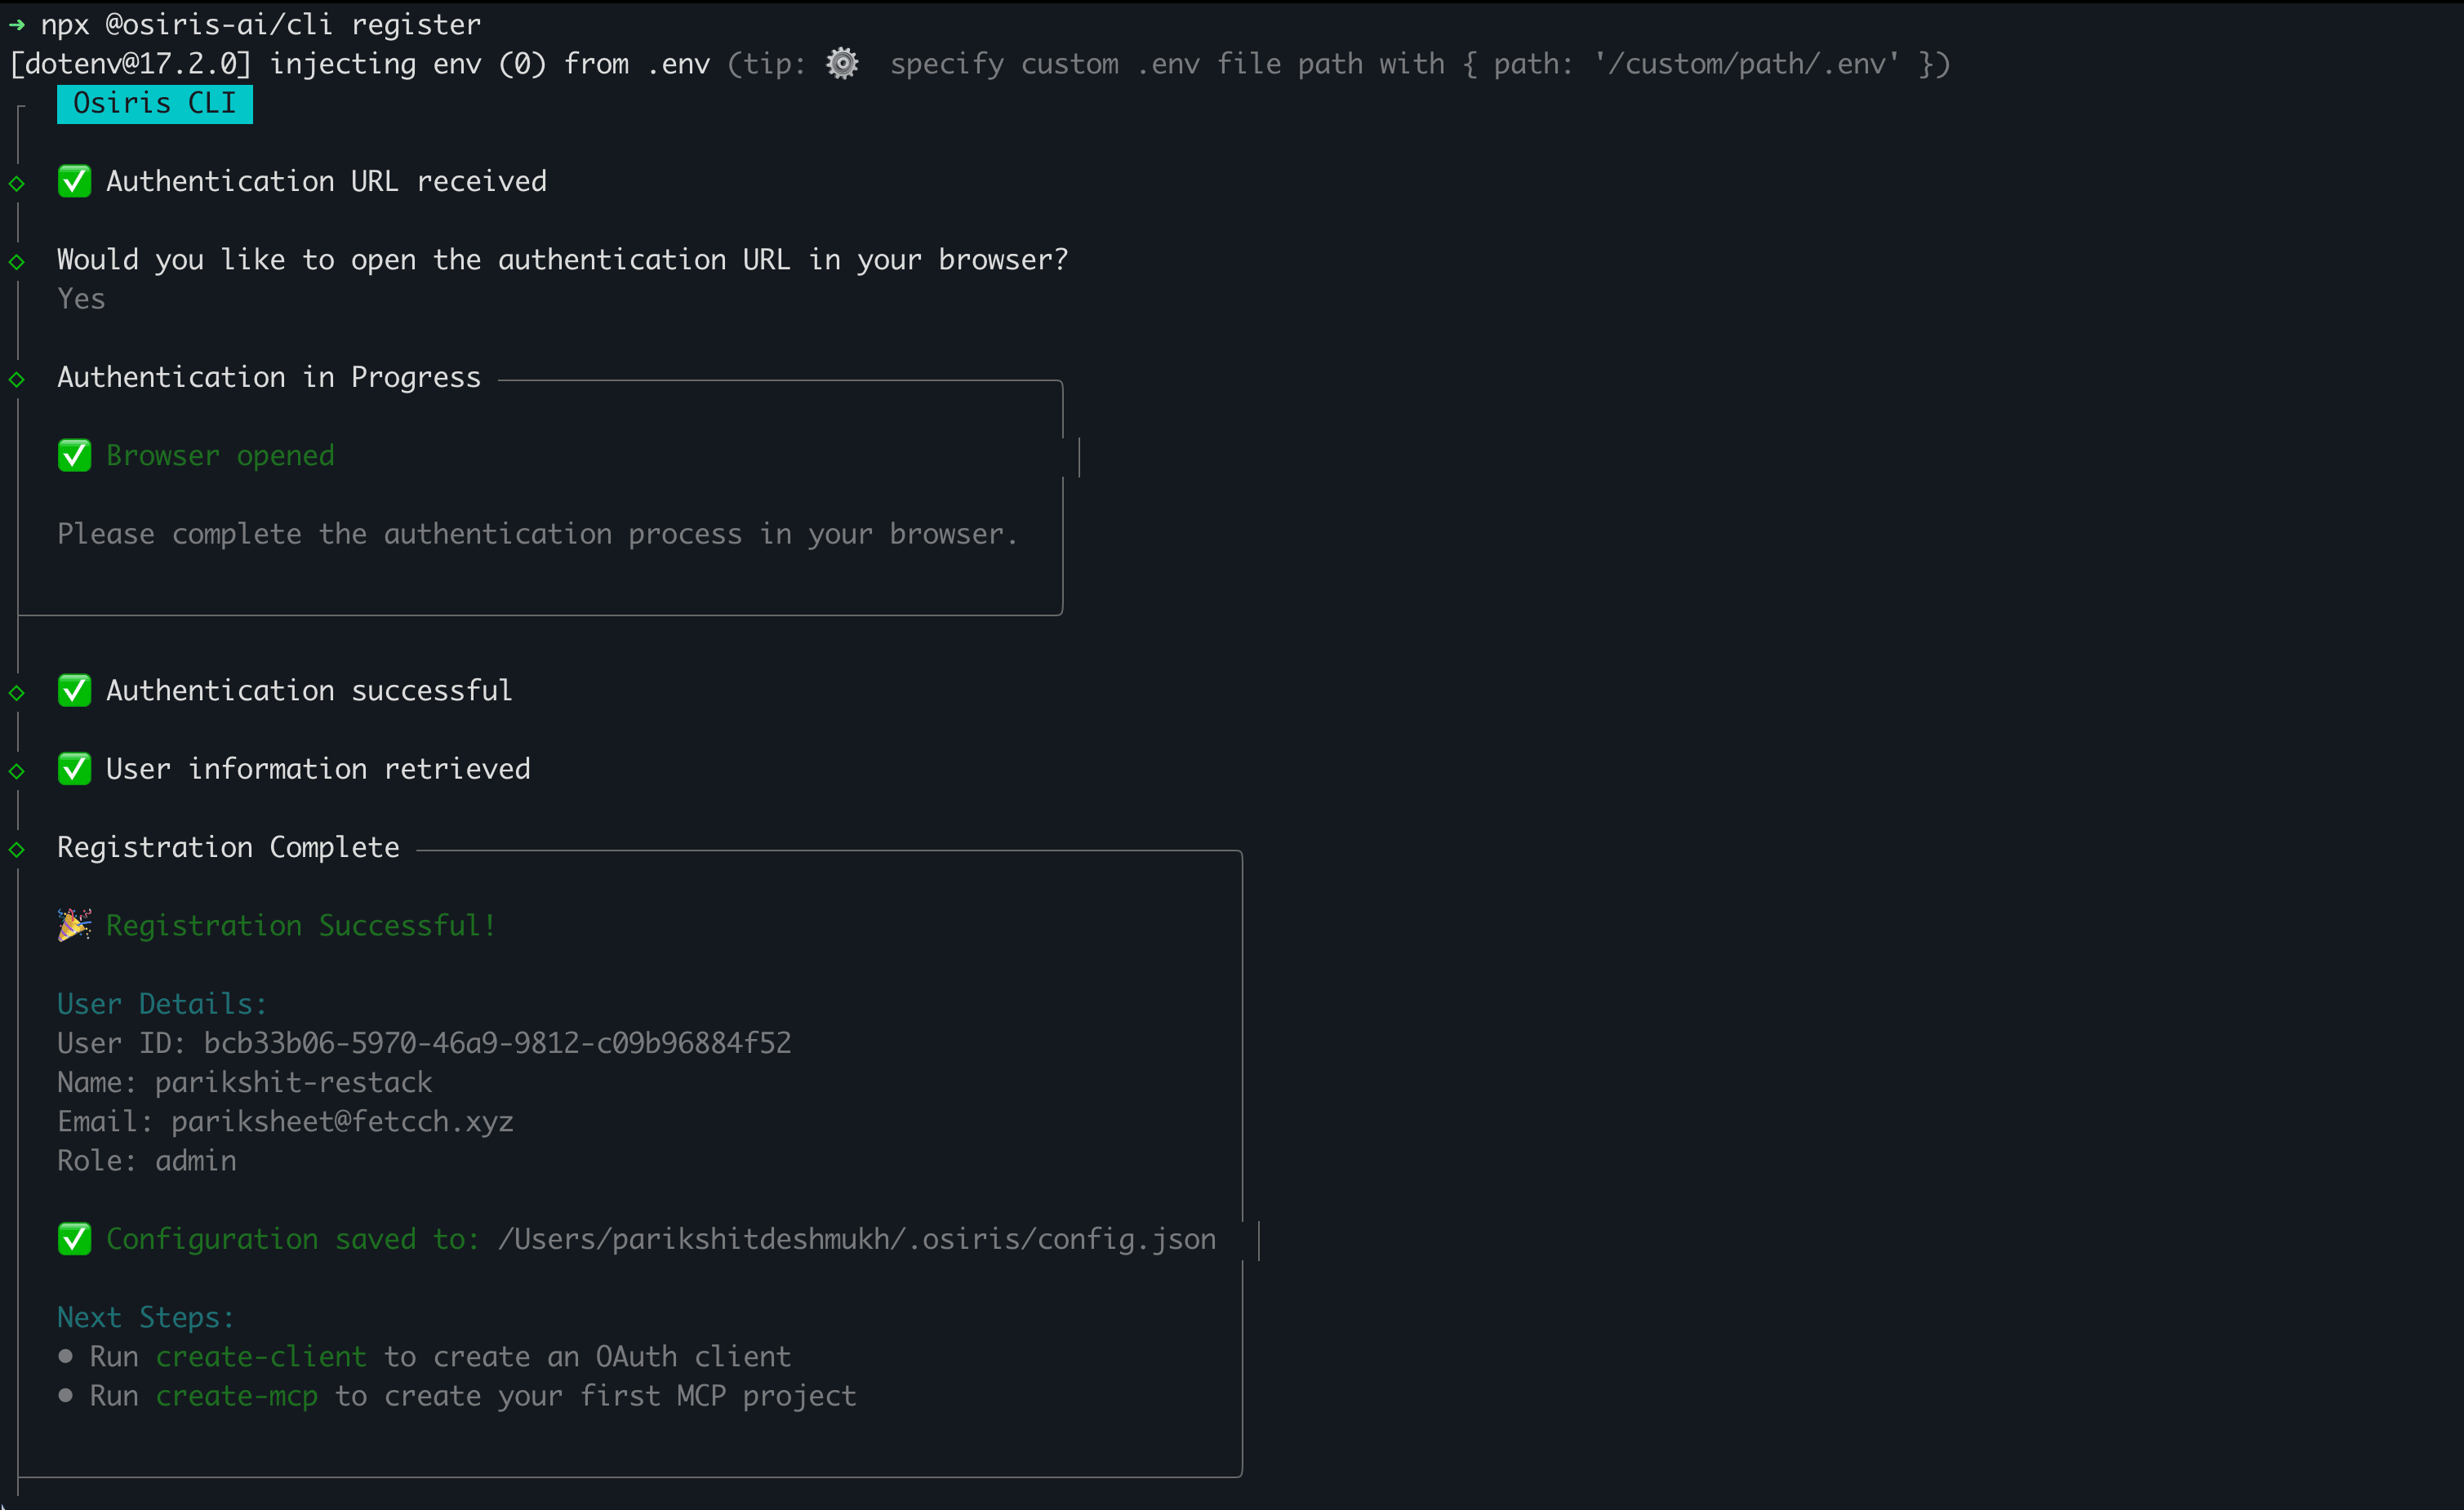The image size is (2464, 1510).
Task: Click the User ID value
Action: (497, 1043)
